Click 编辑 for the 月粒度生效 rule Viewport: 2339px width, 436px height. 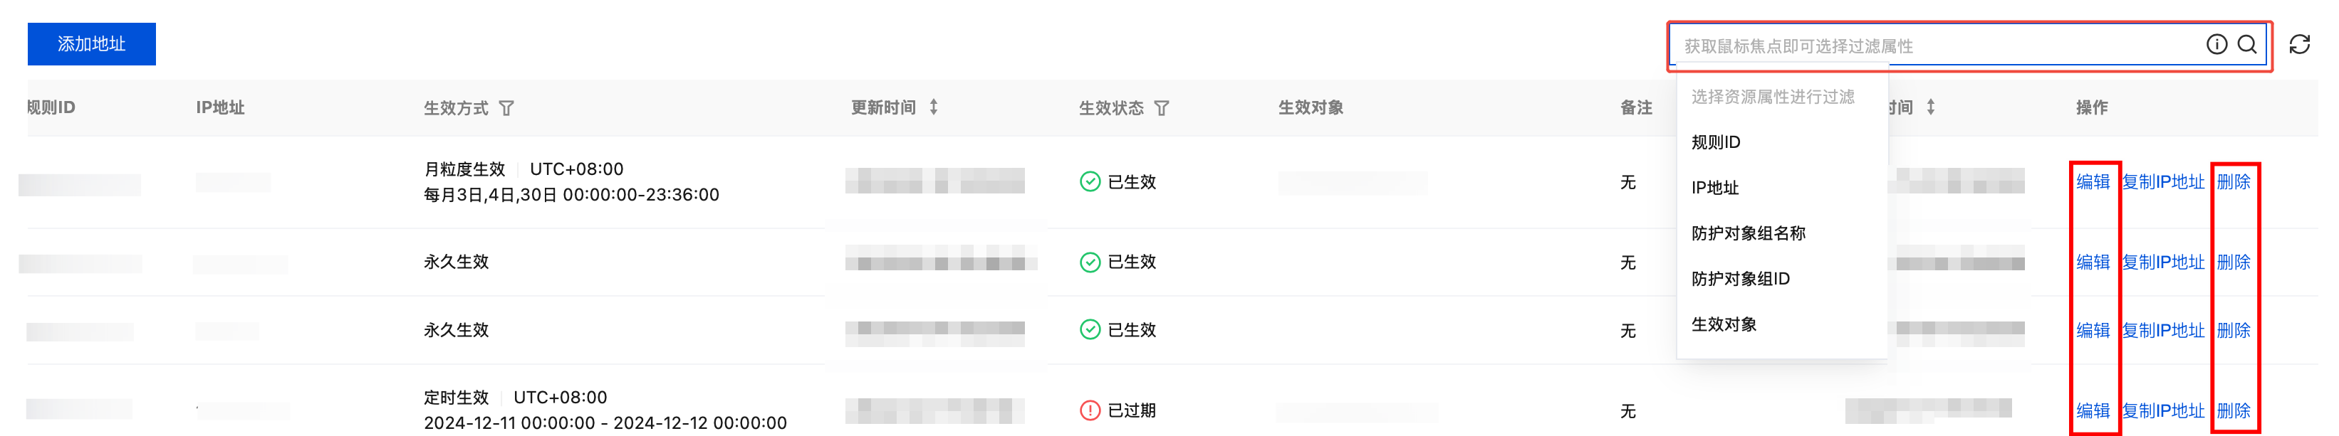coord(2092,181)
